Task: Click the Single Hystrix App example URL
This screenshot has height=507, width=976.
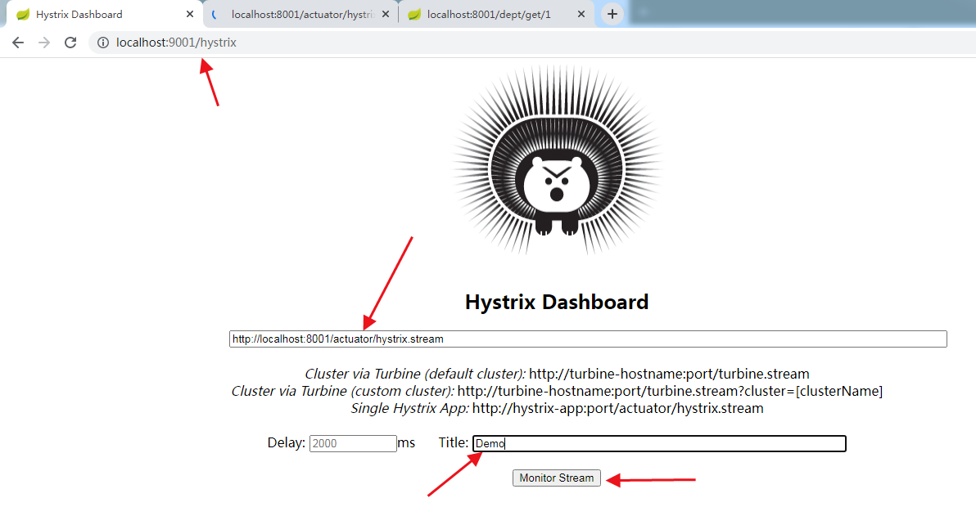Action: 617,408
